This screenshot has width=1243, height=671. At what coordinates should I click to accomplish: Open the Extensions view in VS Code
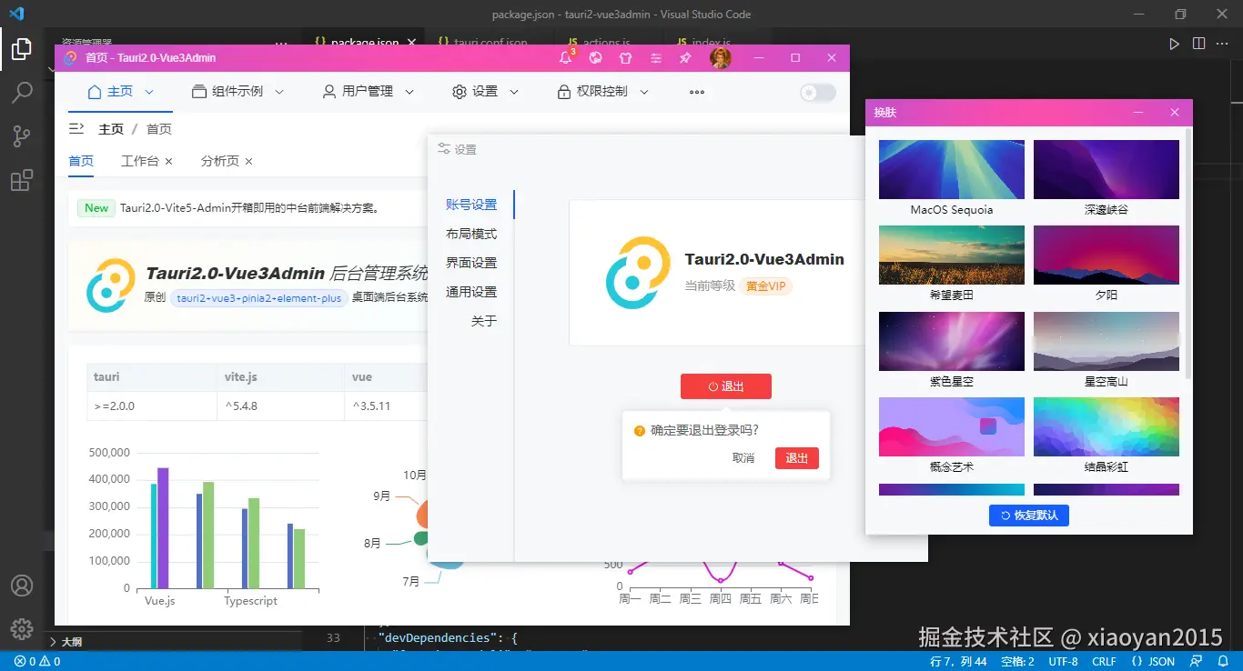tap(22, 180)
